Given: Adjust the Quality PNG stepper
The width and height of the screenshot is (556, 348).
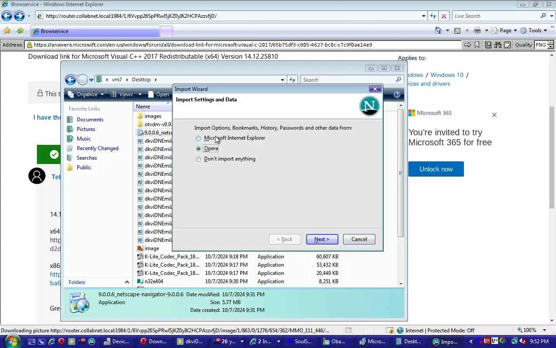Looking at the screenshot, I should tap(551, 45).
